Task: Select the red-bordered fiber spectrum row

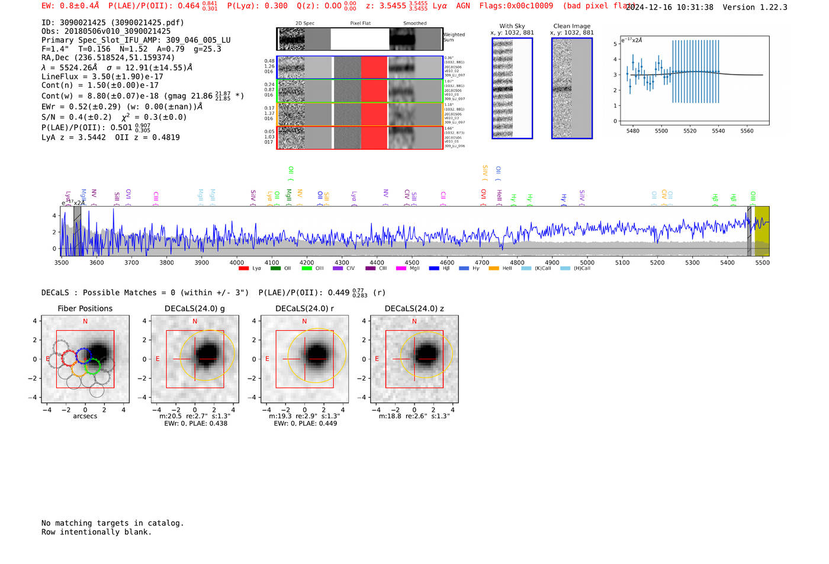Action: click(359, 138)
